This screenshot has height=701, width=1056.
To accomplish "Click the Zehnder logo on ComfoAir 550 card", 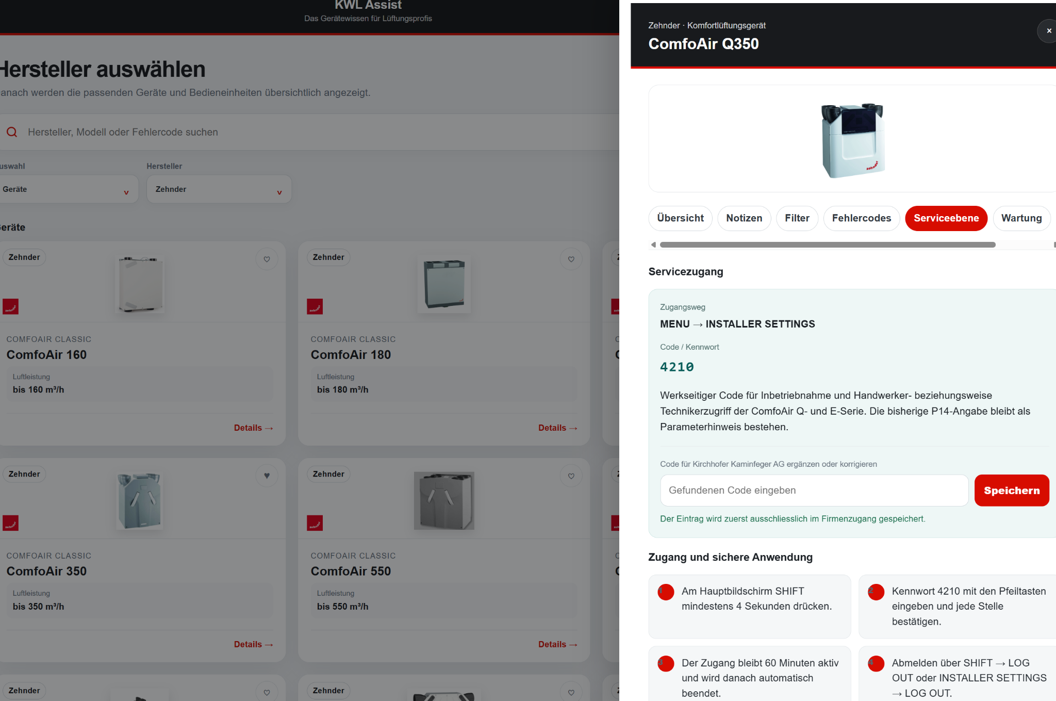I will tap(315, 523).
